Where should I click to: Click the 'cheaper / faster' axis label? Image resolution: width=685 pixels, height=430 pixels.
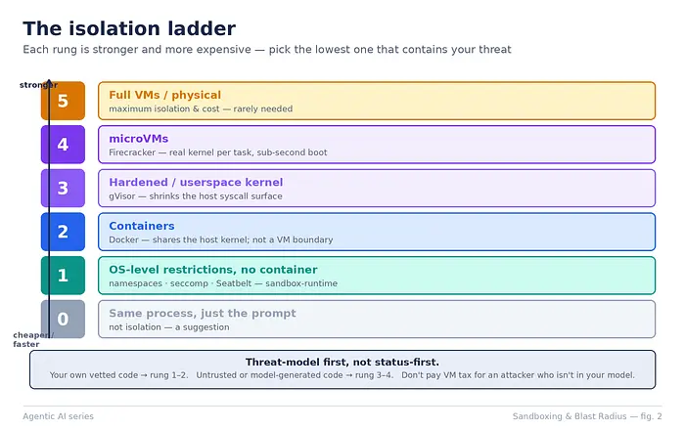(33, 339)
